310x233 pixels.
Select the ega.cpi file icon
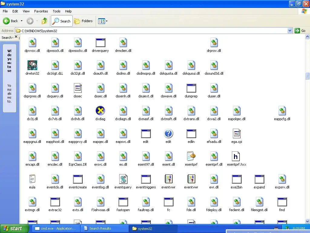coord(237,133)
